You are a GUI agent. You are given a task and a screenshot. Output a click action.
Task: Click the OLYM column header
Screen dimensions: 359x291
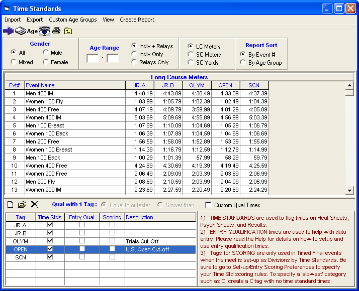pos(197,85)
